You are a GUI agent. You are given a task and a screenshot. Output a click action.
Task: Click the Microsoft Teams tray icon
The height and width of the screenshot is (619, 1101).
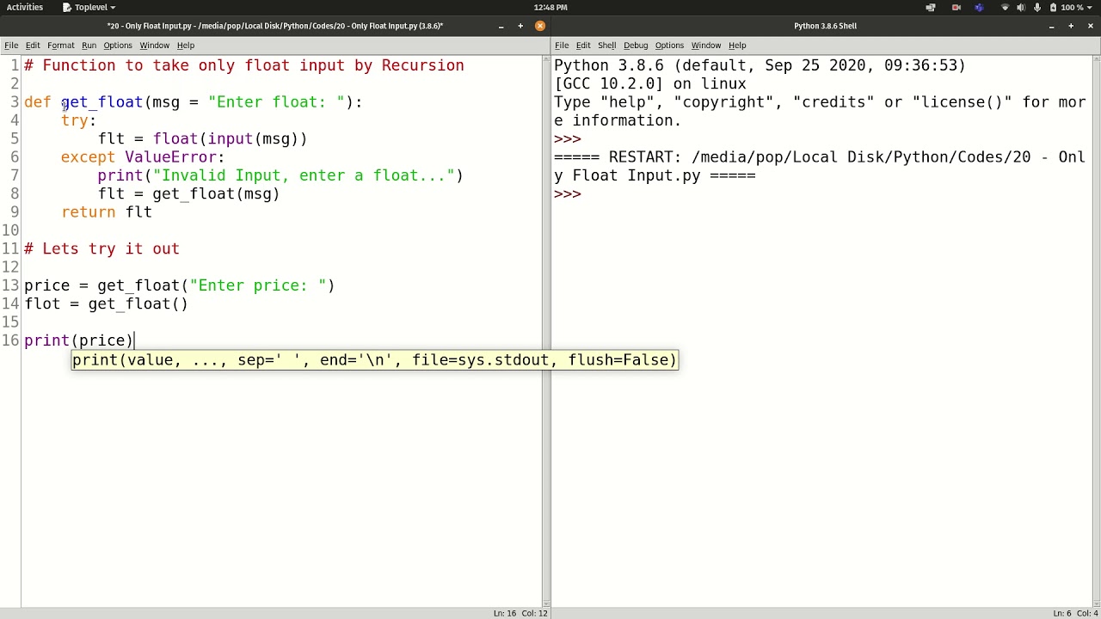(x=979, y=7)
